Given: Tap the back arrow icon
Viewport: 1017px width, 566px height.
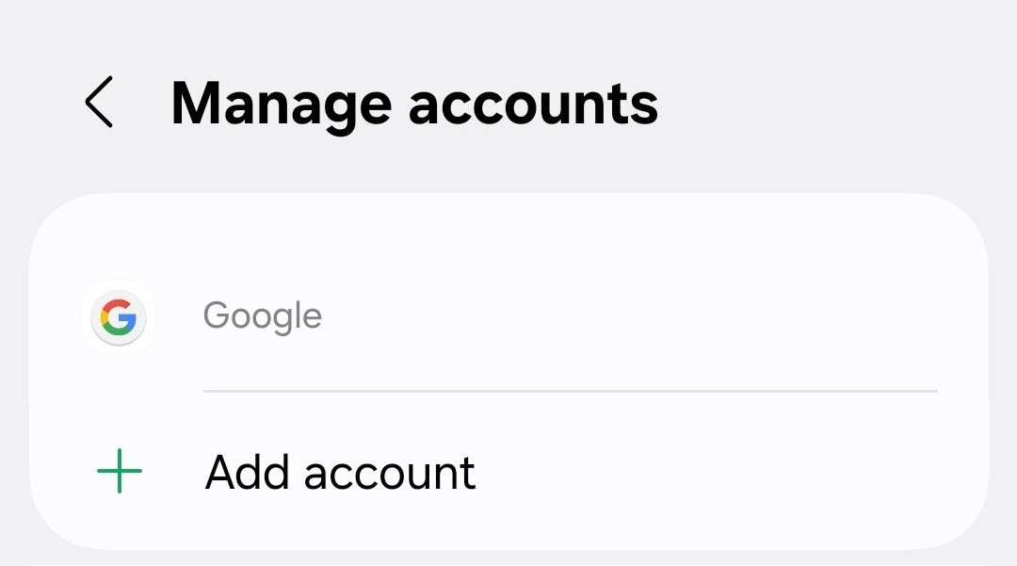Looking at the screenshot, I should point(99,102).
